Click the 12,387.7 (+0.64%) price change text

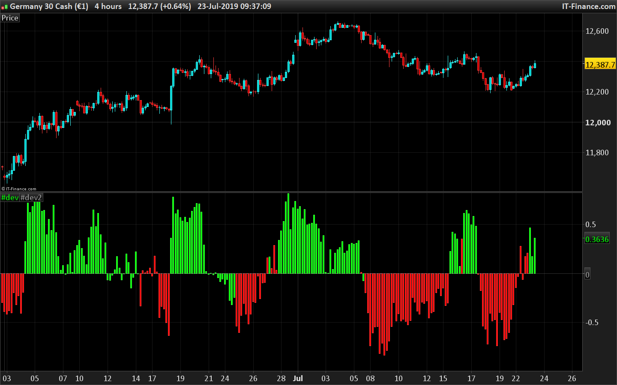tap(159, 6)
